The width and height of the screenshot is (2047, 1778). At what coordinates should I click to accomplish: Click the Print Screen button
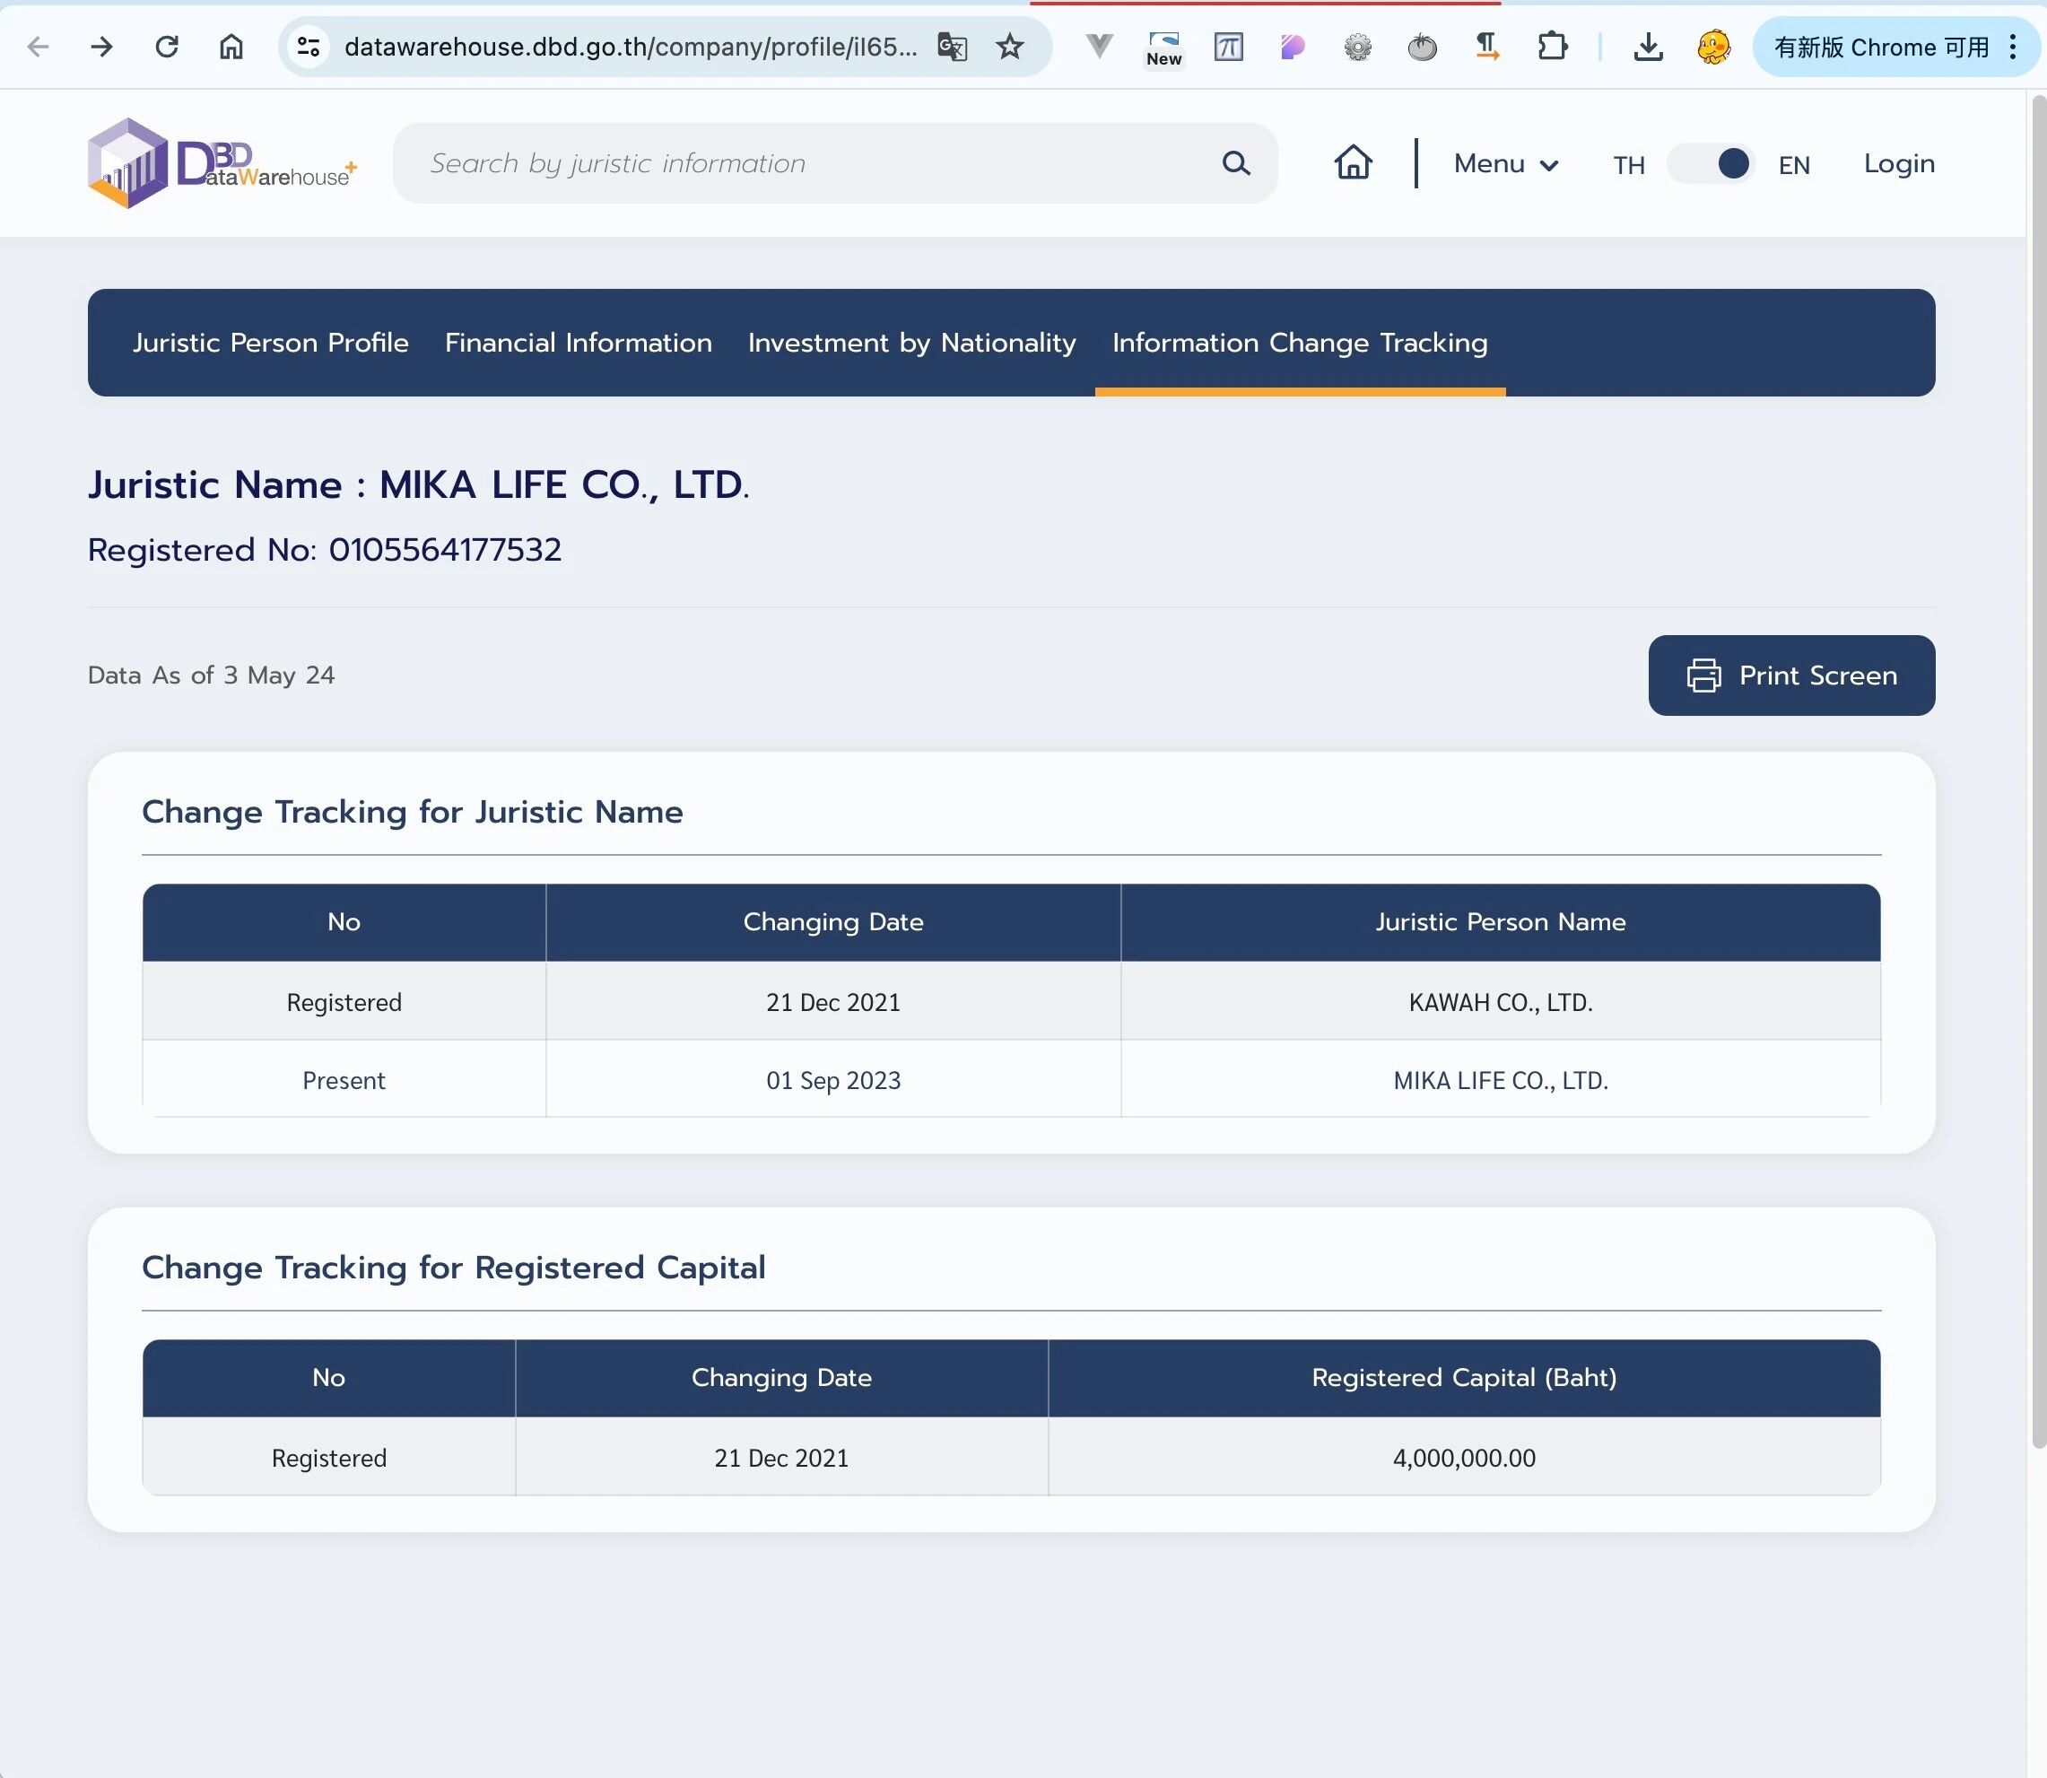1790,675
